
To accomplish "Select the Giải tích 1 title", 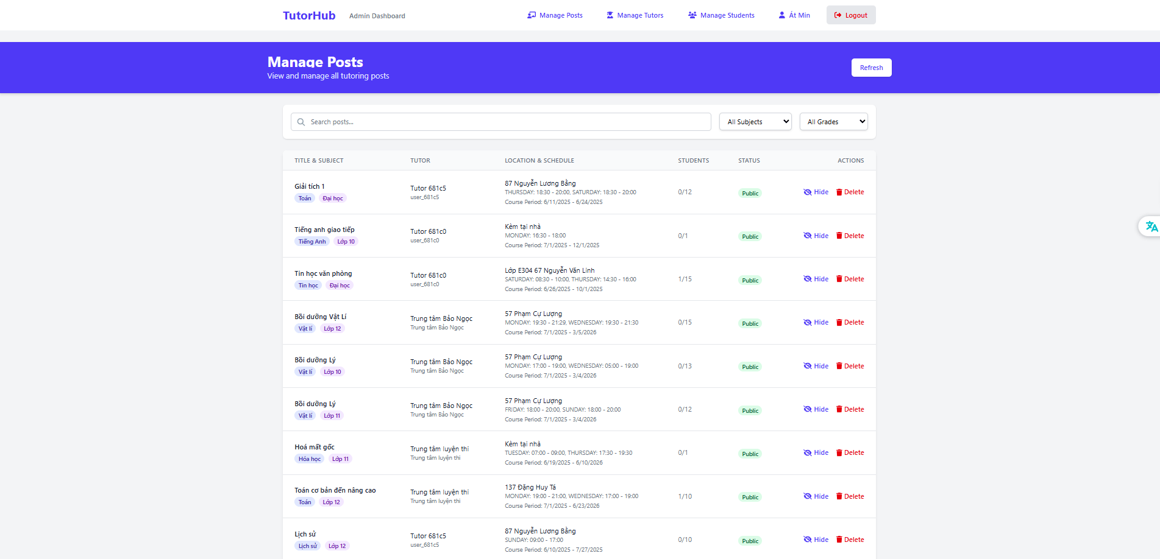I will tap(310, 186).
